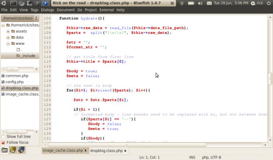Click the horizontal editor scrollbar

pyautogui.click(x=127, y=145)
